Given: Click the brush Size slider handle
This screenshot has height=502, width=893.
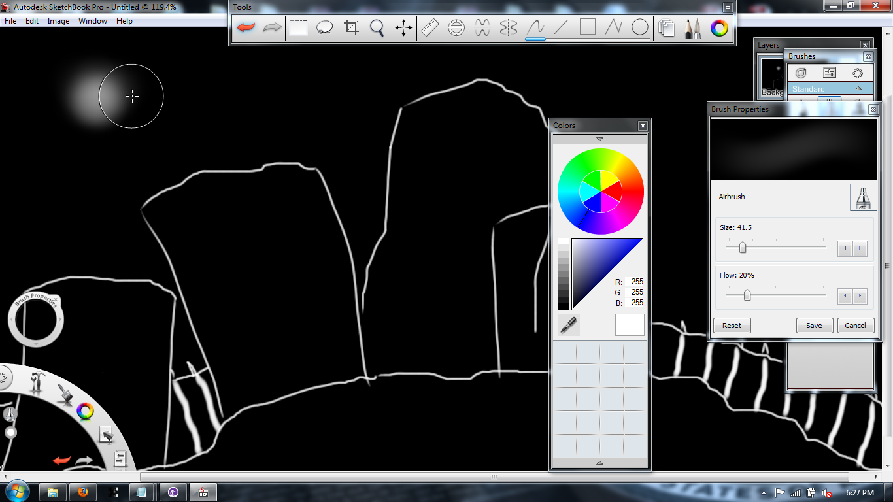Looking at the screenshot, I should [743, 248].
